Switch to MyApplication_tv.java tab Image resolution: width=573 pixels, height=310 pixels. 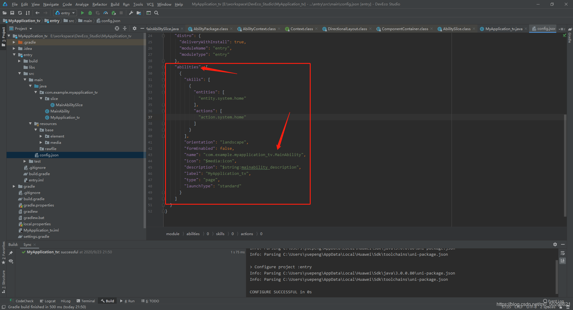pos(504,29)
